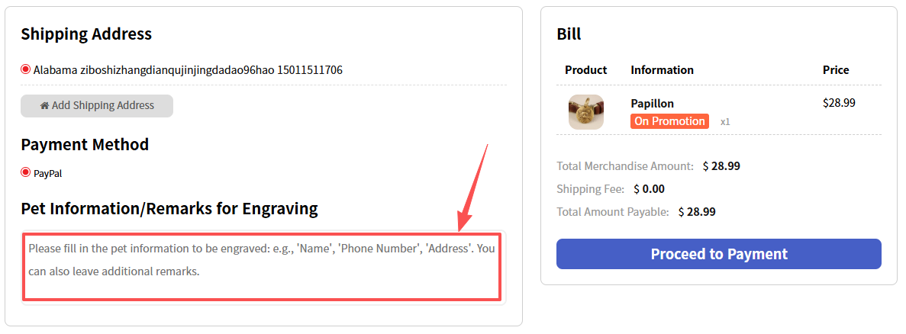Click the On Promotion badge
Viewport: 906px width, 334px height.
pyautogui.click(x=669, y=121)
